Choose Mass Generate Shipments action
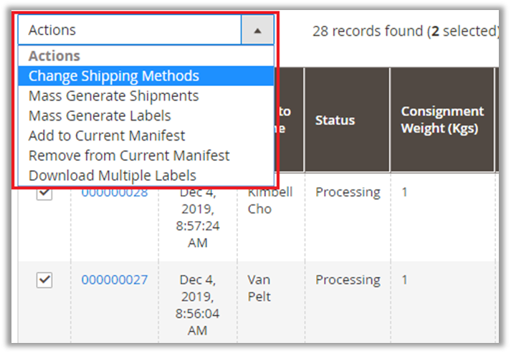The image size is (511, 353). pos(114,96)
